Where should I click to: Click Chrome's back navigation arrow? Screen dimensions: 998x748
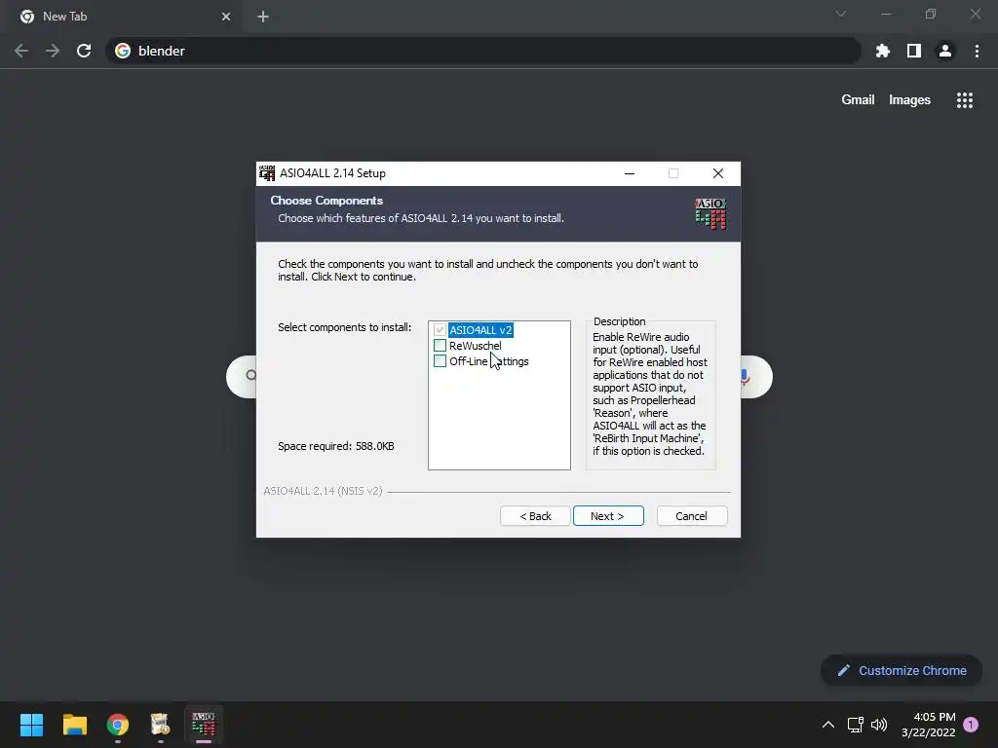coord(21,51)
